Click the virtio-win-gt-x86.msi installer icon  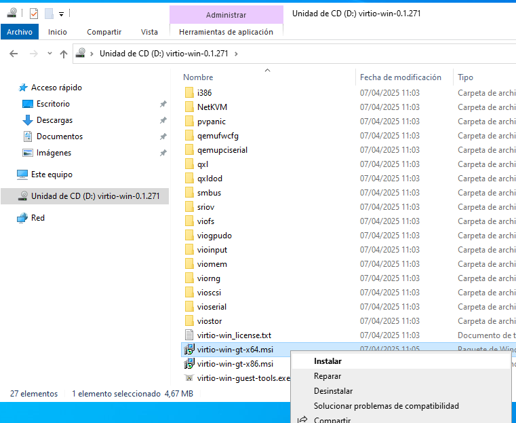pos(189,364)
